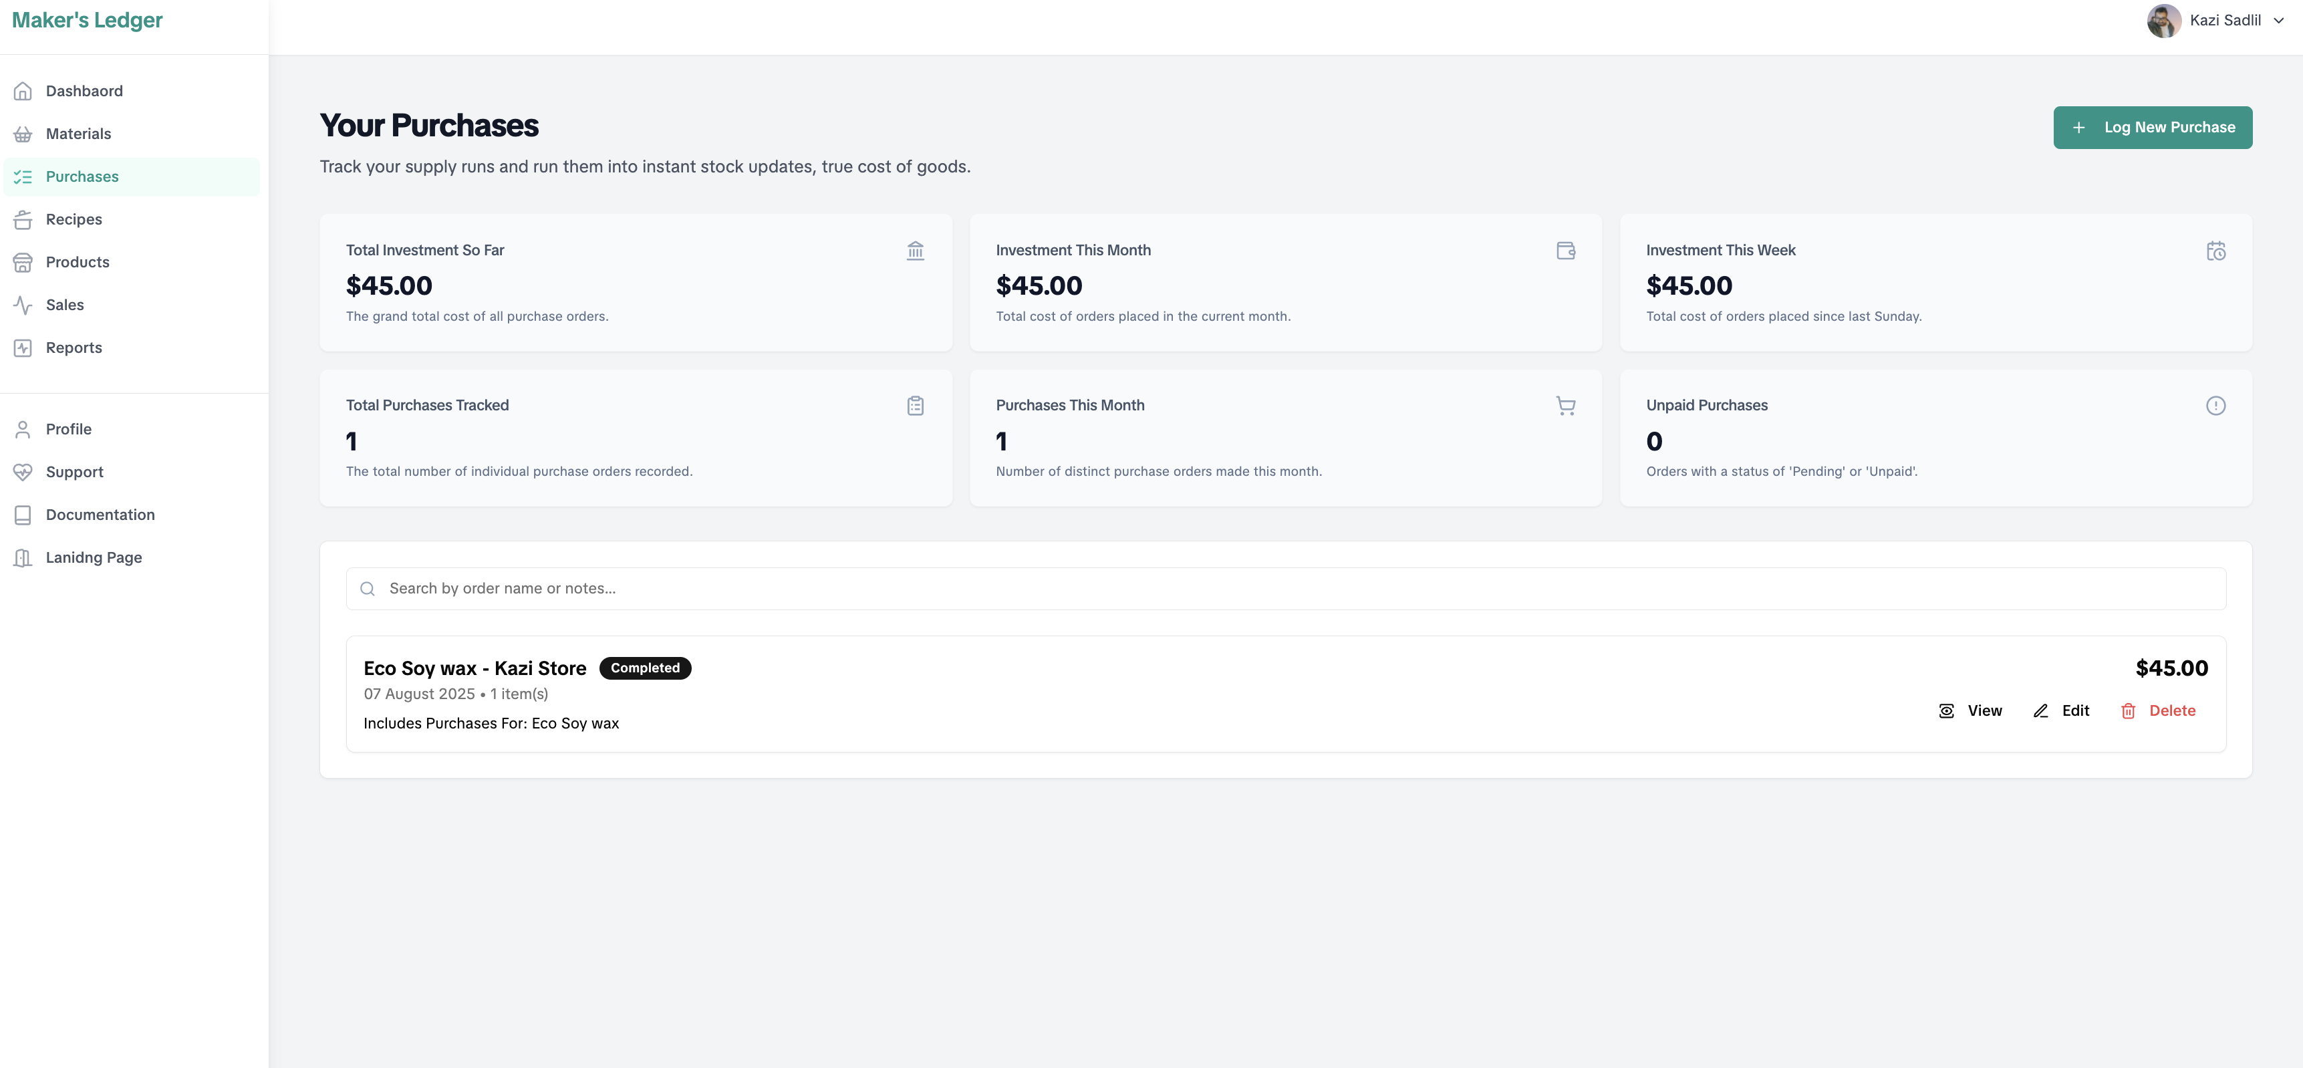Click the Dashboard home icon
2303x1068 pixels.
23,91
